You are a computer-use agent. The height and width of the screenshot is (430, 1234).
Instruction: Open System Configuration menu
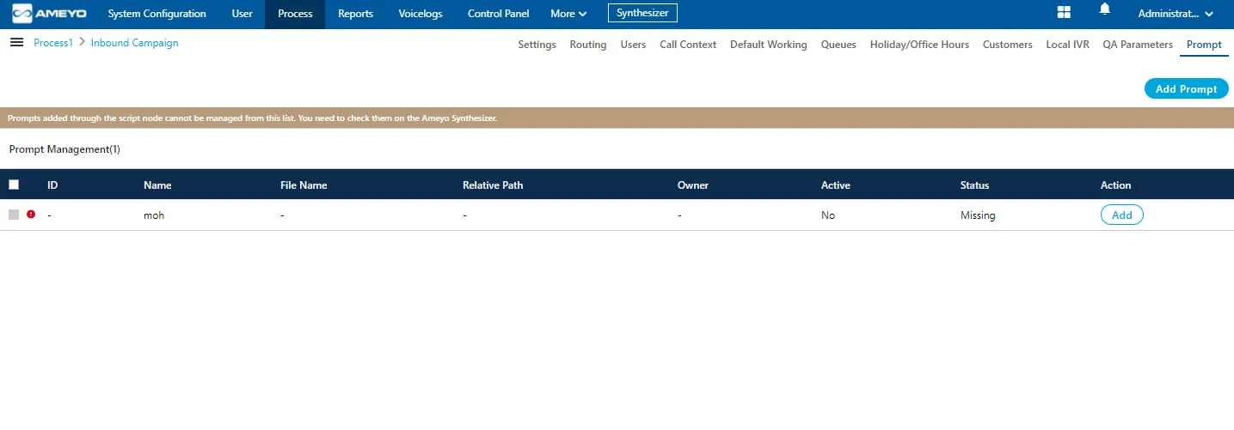click(x=157, y=14)
